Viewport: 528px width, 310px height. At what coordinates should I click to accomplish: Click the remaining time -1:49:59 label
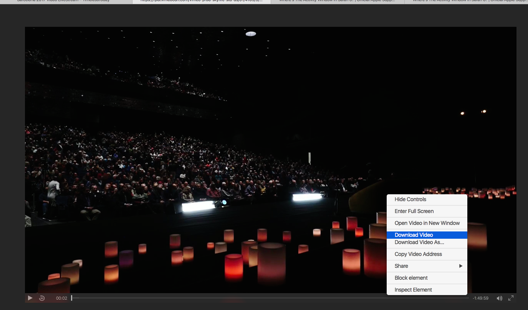[x=480, y=298]
